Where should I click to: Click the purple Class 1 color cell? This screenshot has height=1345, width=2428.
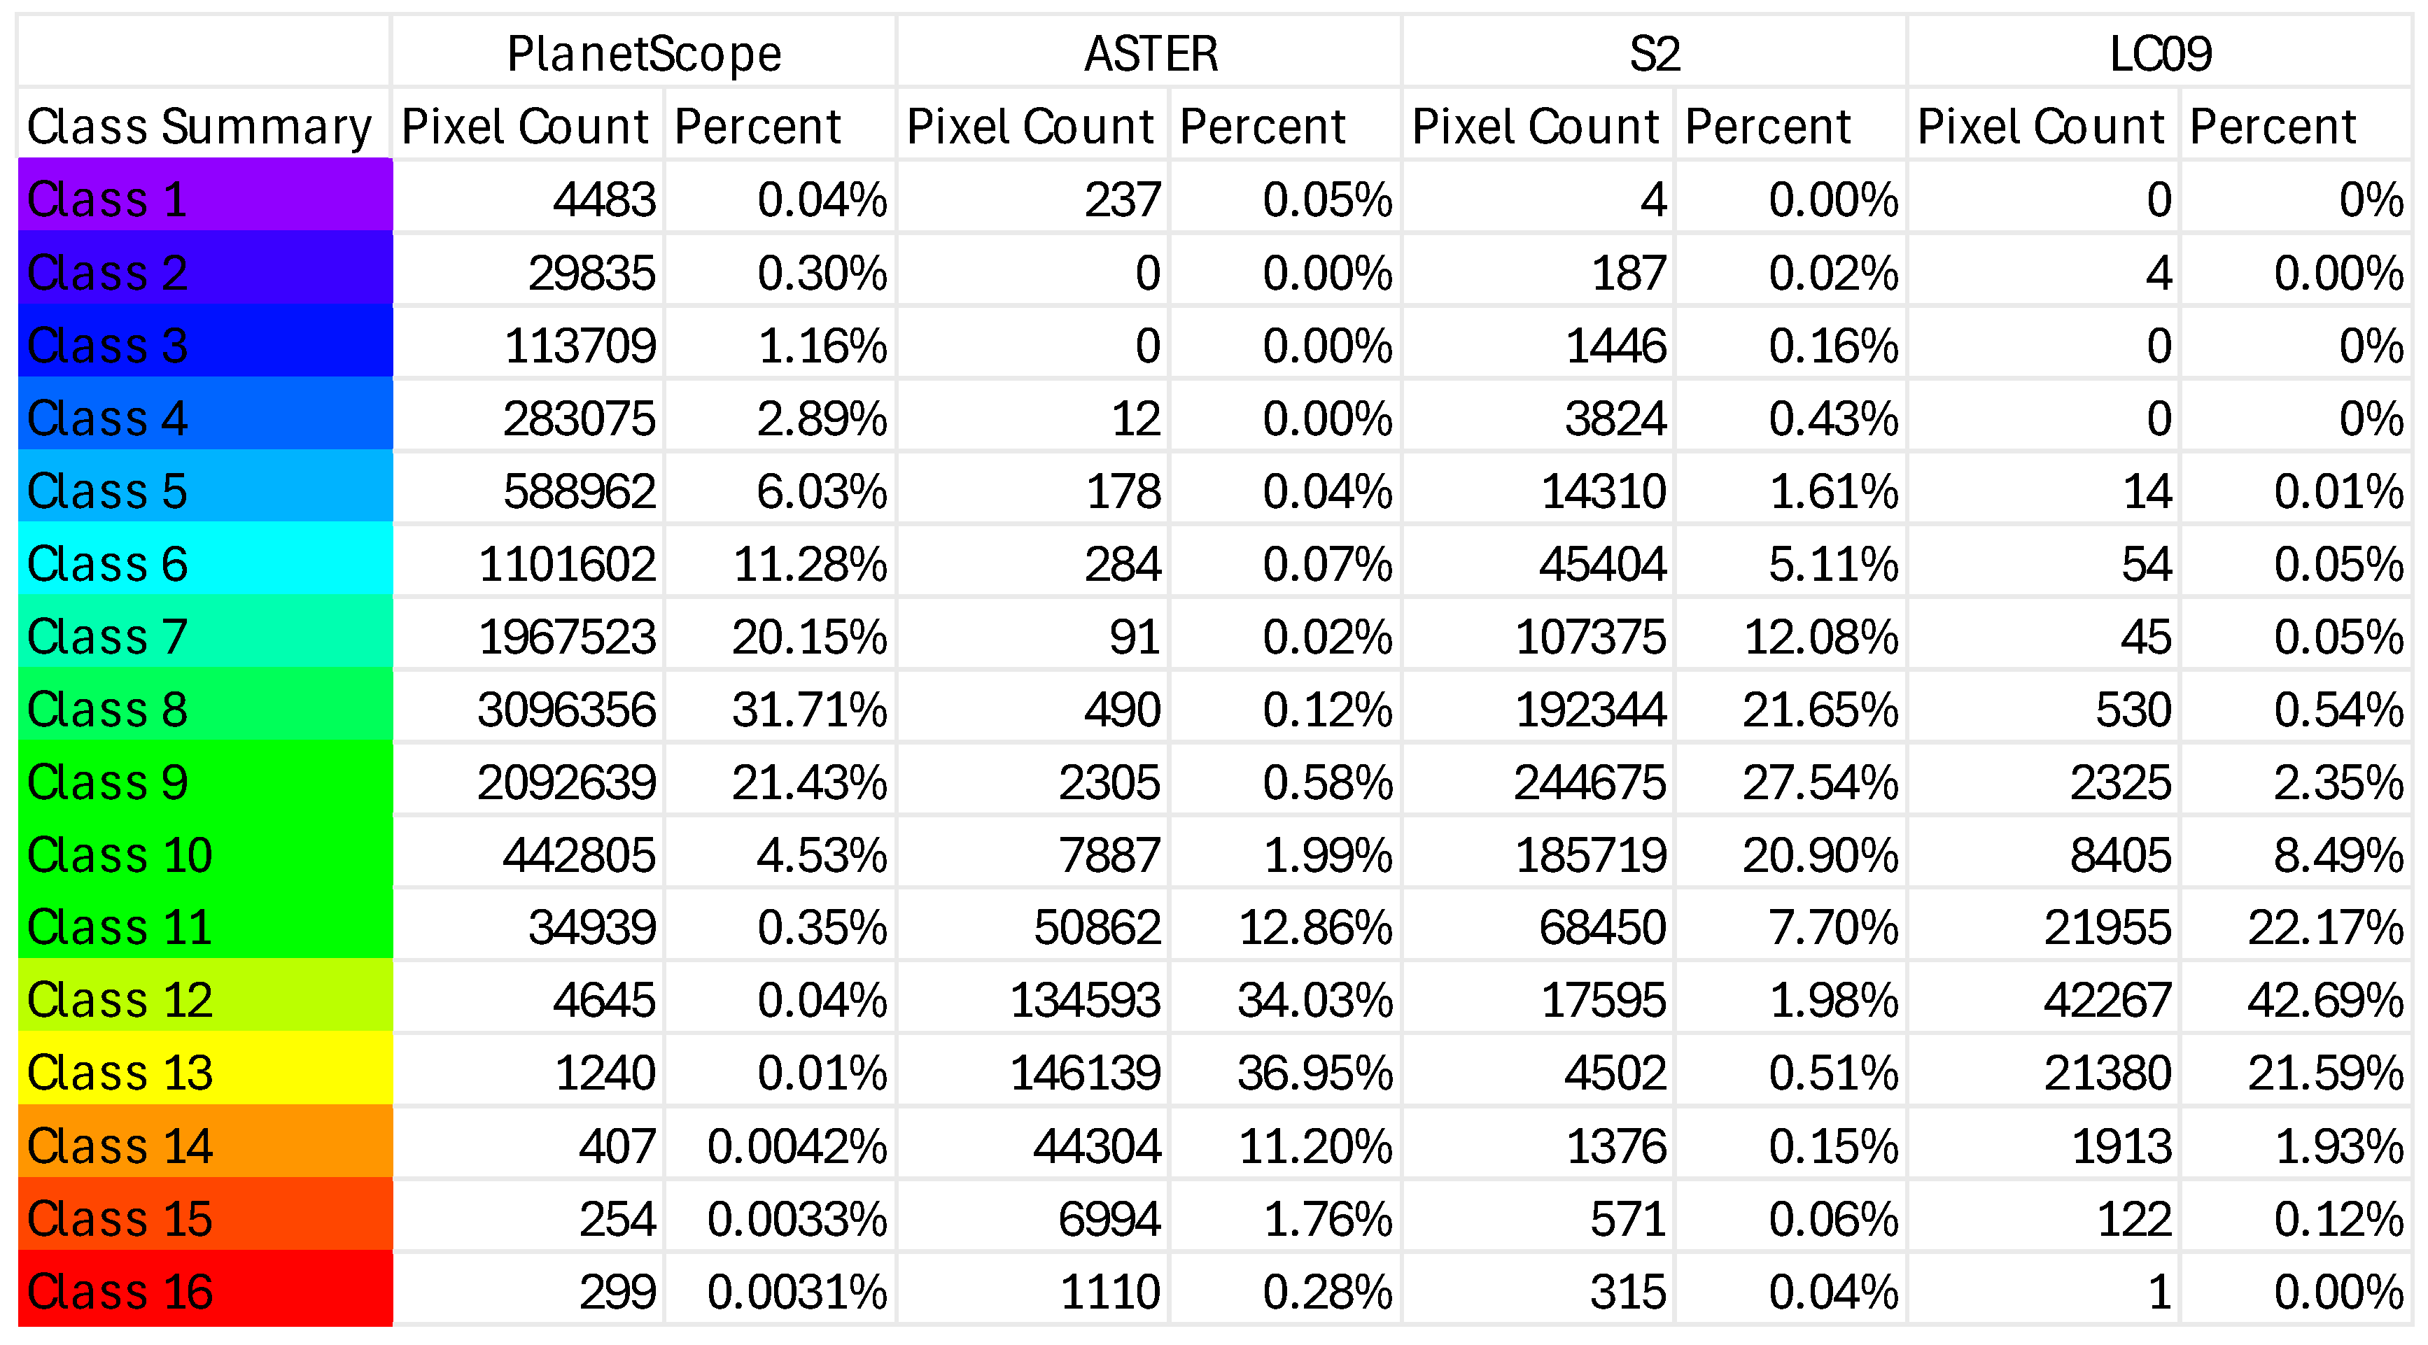(204, 198)
